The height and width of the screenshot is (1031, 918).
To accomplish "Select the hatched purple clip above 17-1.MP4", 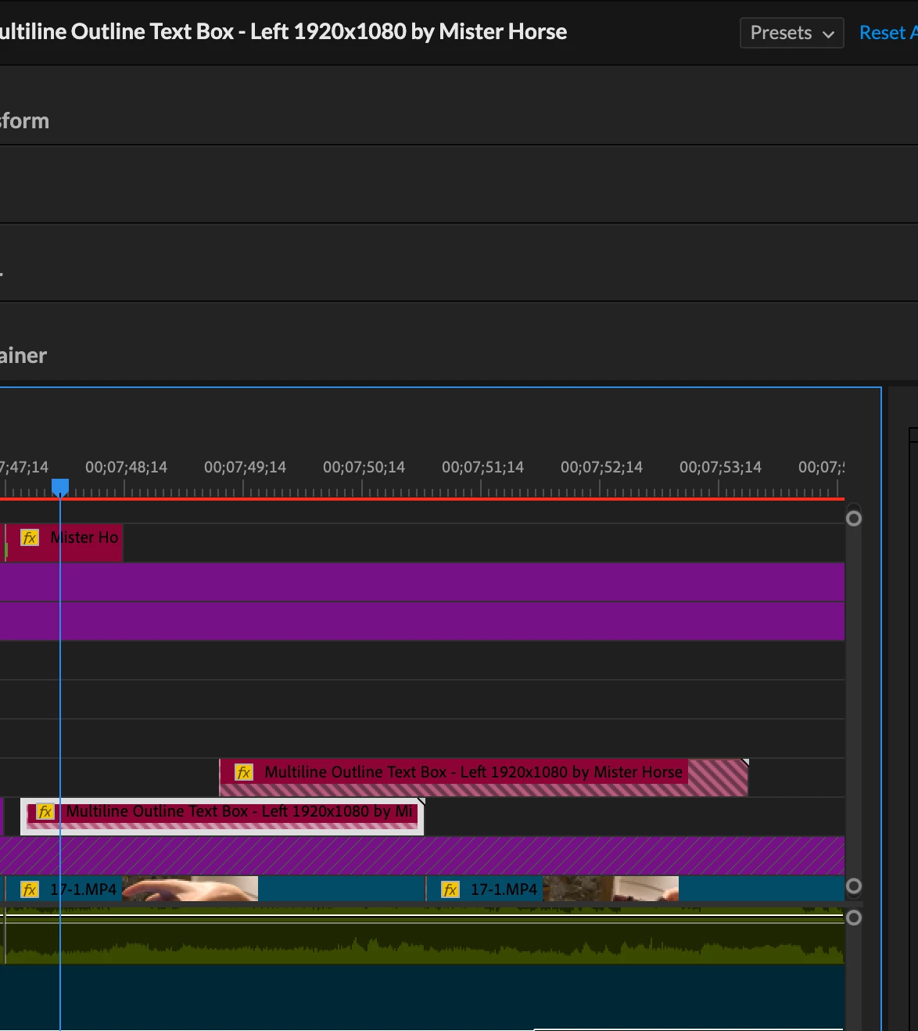I will pos(422,856).
